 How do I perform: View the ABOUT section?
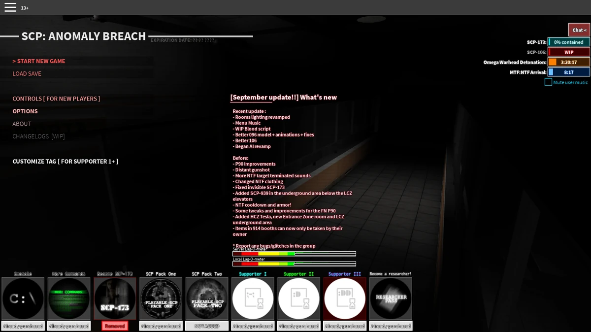(22, 124)
